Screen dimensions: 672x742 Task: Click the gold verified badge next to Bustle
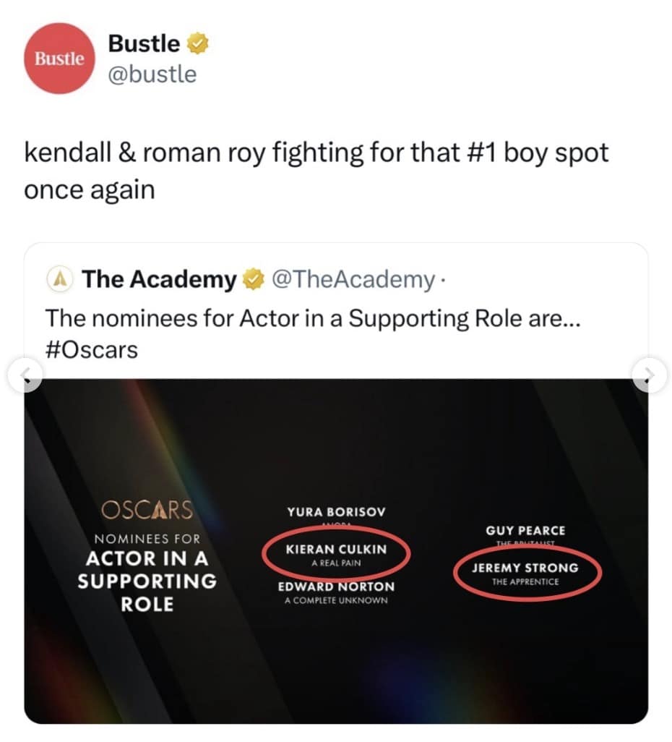(197, 43)
